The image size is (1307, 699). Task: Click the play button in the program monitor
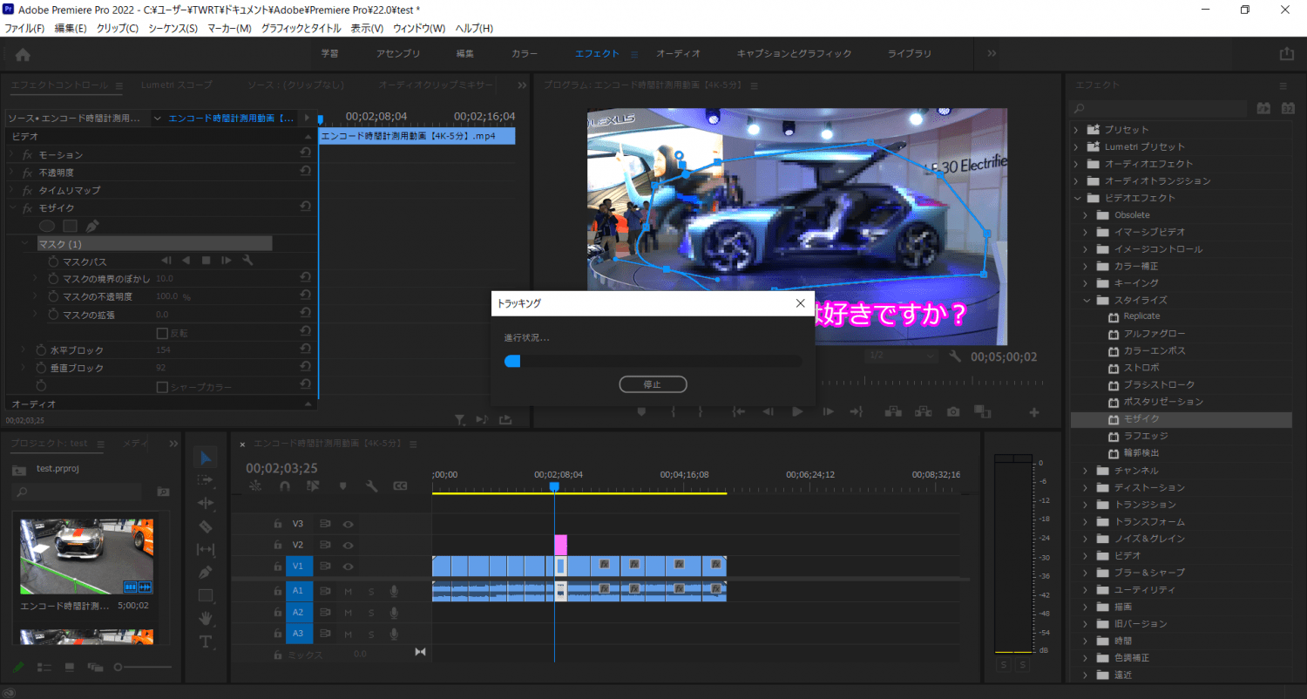tap(796, 411)
